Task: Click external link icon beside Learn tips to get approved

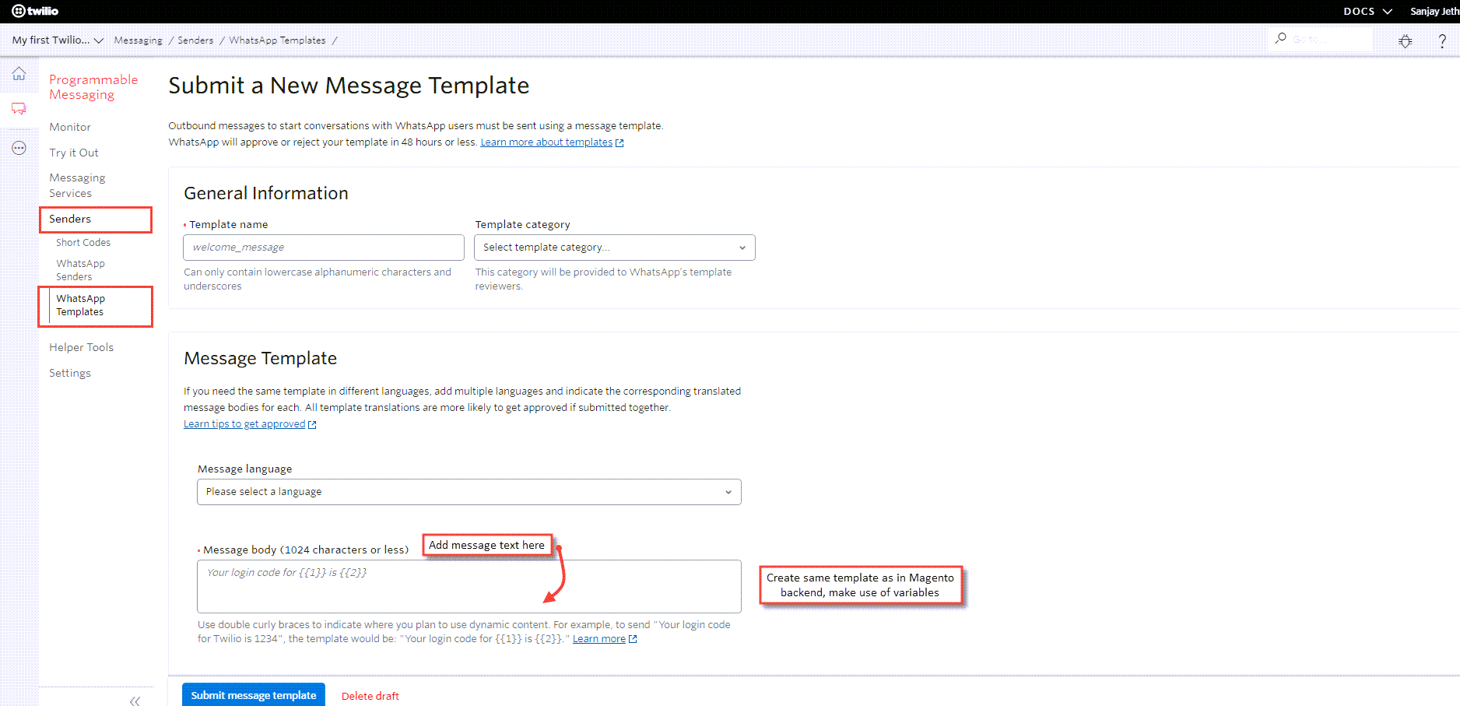Action: (x=312, y=425)
